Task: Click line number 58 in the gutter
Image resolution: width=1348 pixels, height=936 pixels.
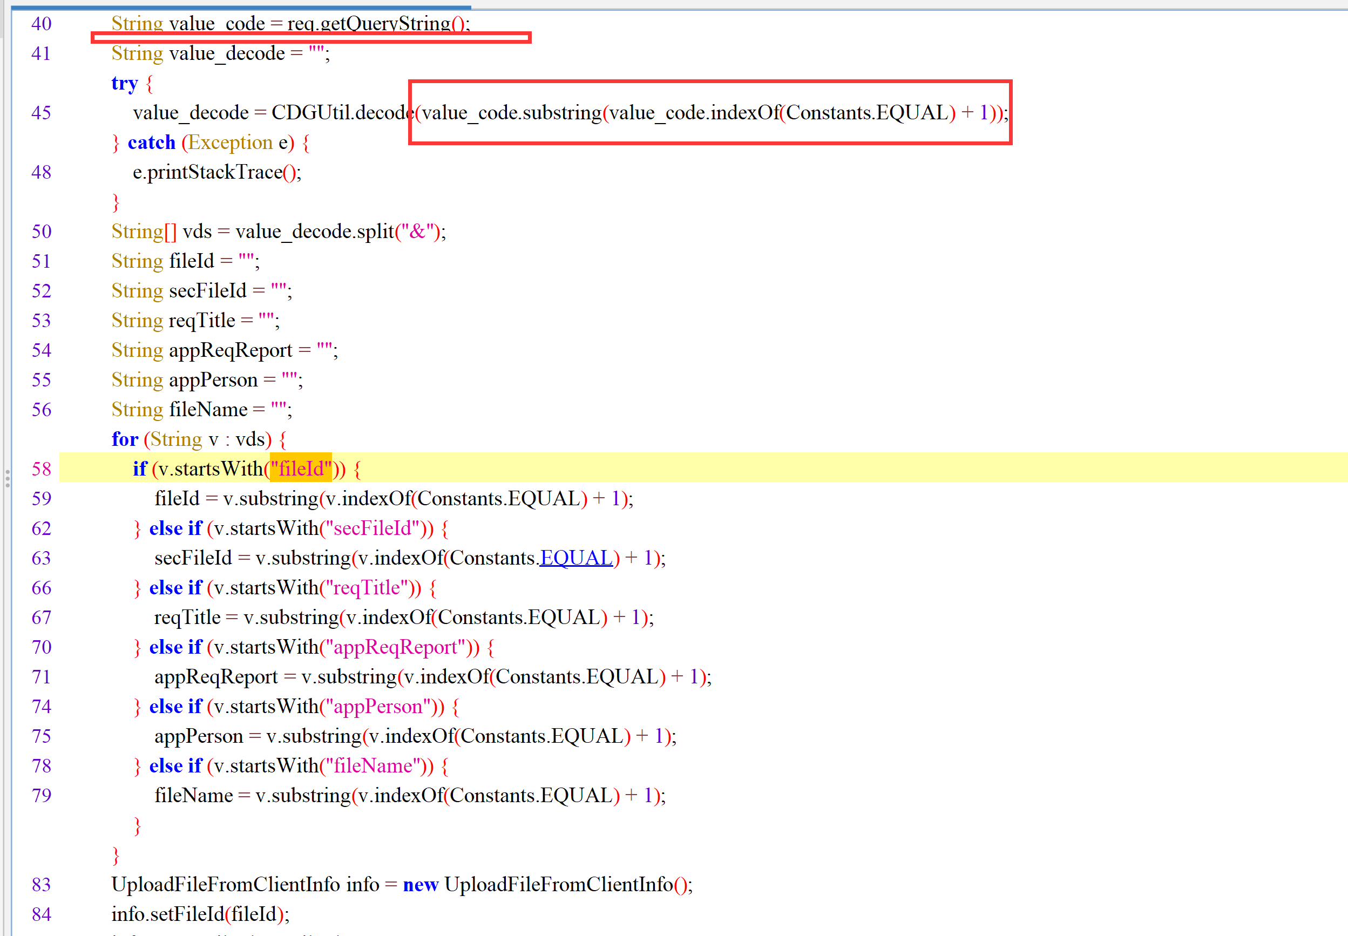Action: (42, 469)
